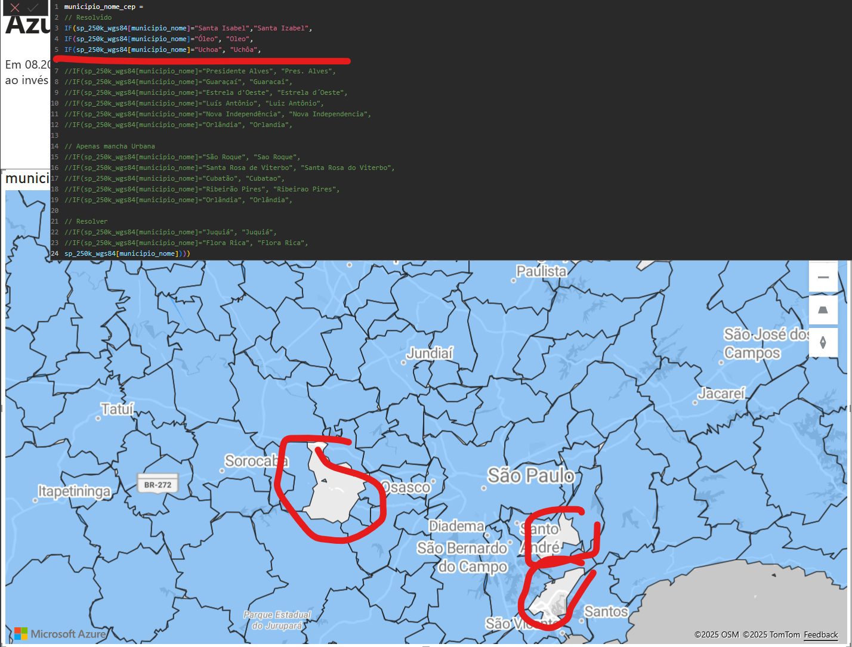The image size is (852, 647).
Task: Click the Jundiaí map label
Action: coord(430,354)
